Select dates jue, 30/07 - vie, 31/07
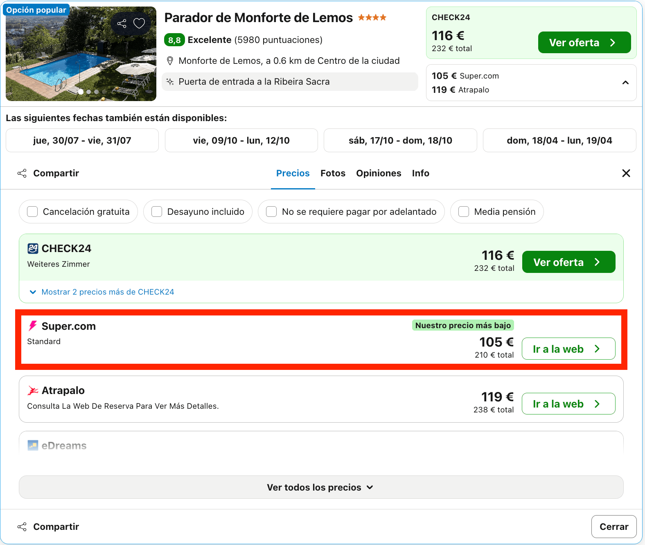 tap(82, 140)
